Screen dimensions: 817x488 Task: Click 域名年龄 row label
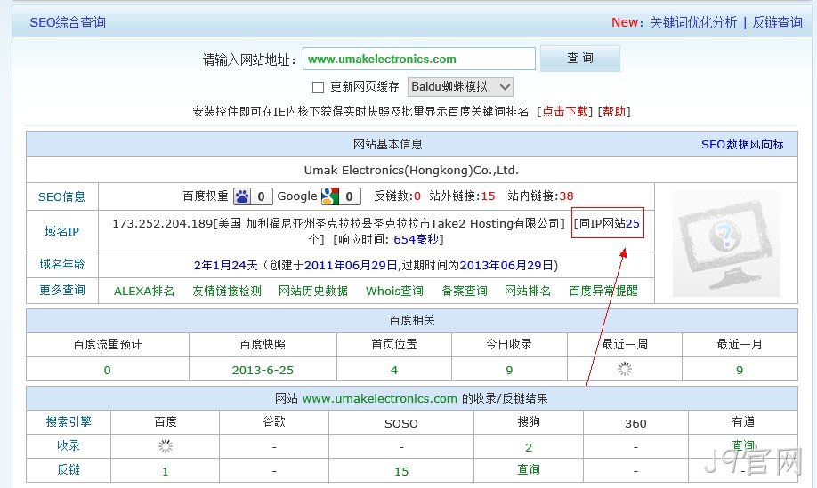point(61,264)
